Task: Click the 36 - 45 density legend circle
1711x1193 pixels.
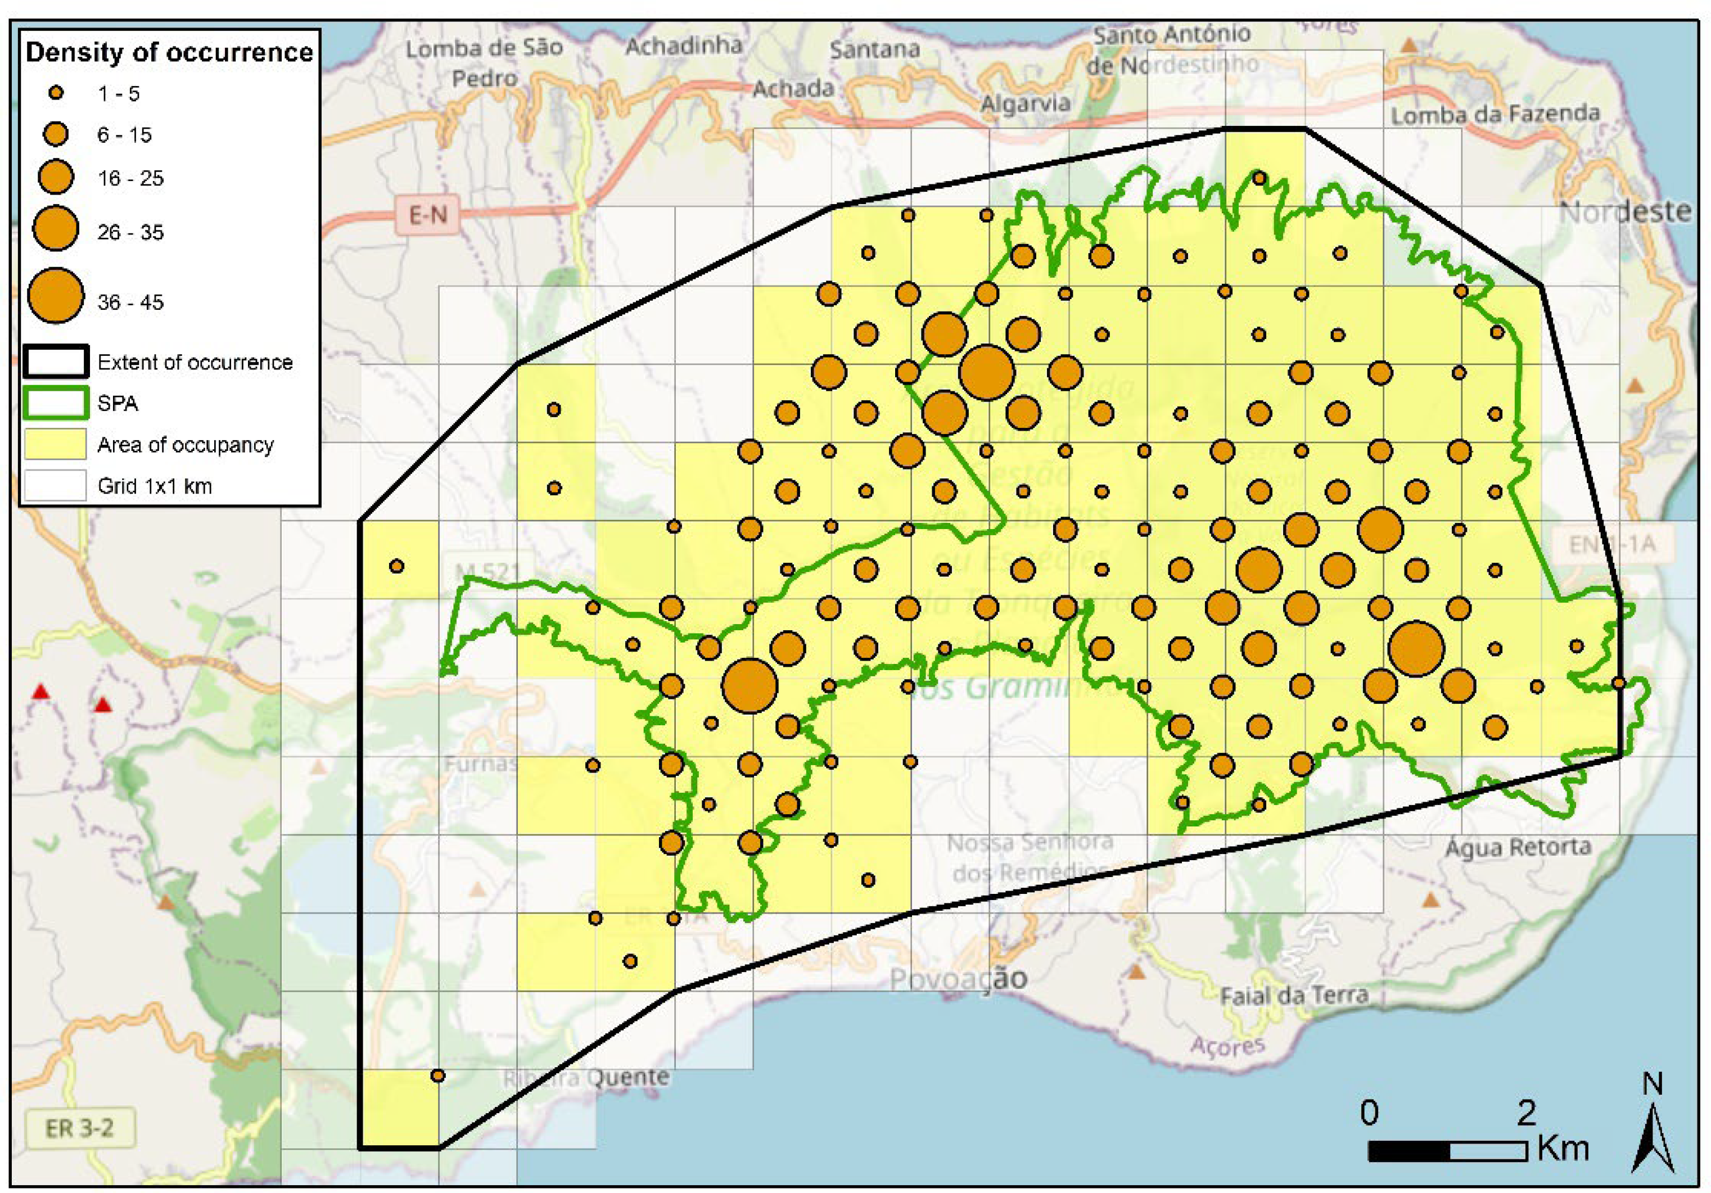Action: pyautogui.click(x=56, y=296)
